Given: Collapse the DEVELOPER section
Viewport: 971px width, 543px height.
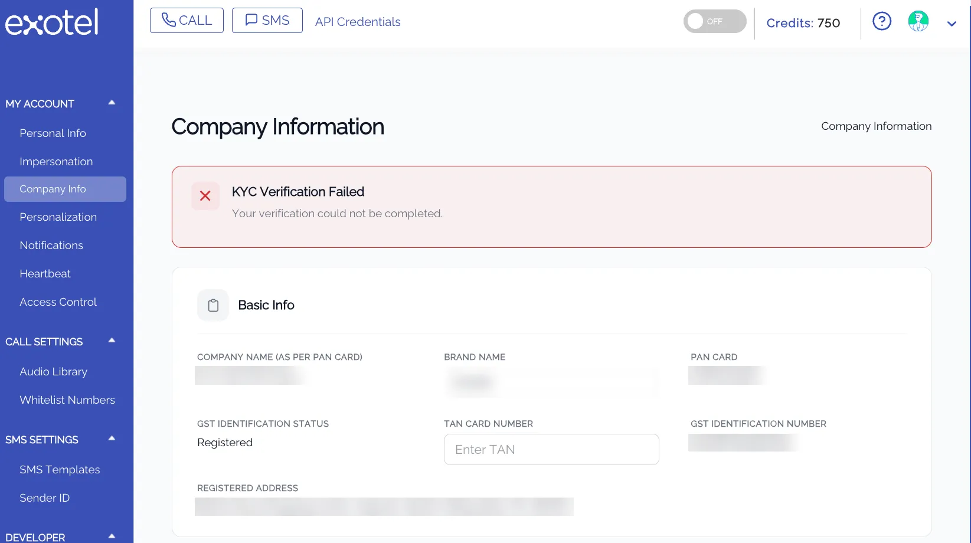Looking at the screenshot, I should pyautogui.click(x=112, y=536).
